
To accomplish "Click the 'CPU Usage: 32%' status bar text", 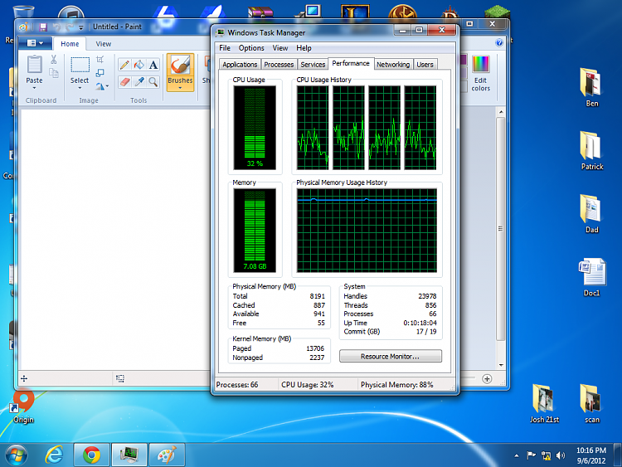I will tap(308, 385).
